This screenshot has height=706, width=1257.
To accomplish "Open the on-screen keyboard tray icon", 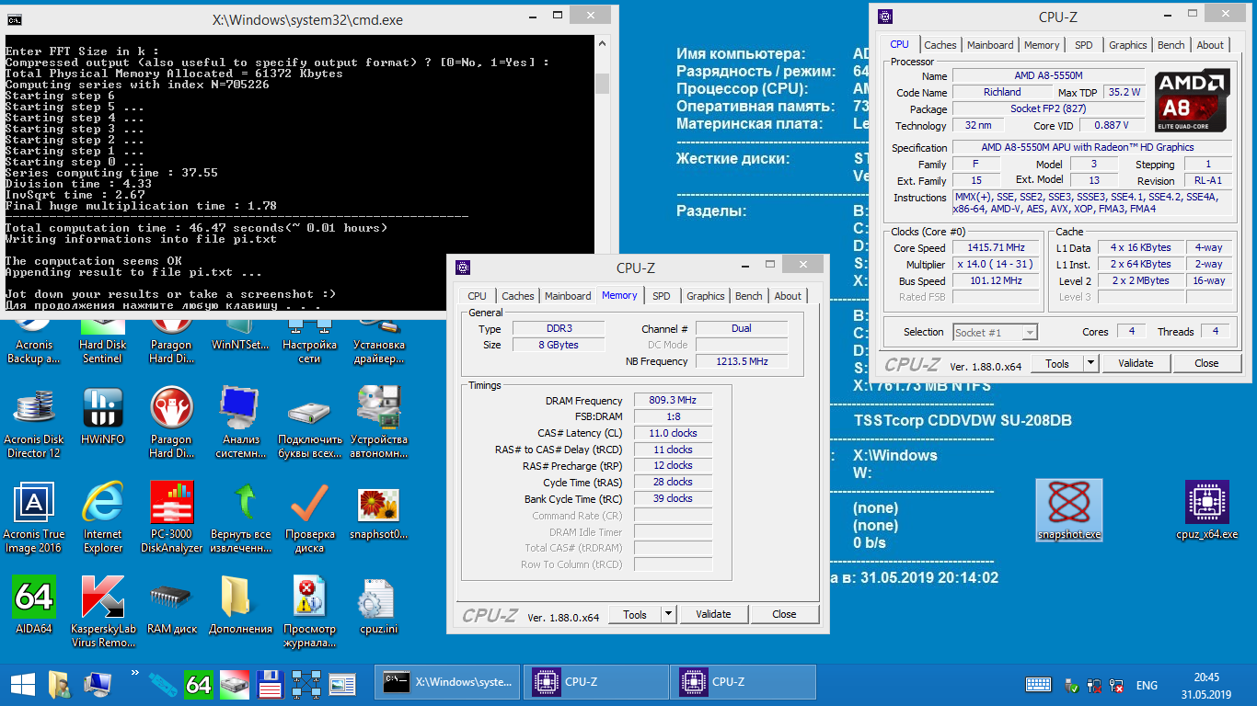I will 1039,685.
